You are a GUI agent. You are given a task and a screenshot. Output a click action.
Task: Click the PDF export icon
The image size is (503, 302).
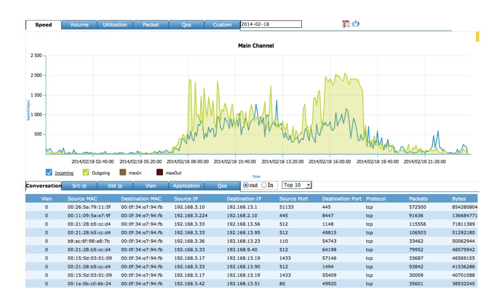point(345,24)
